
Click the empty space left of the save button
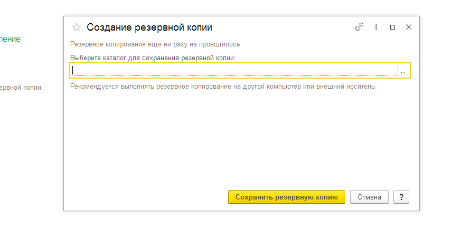click(x=148, y=197)
